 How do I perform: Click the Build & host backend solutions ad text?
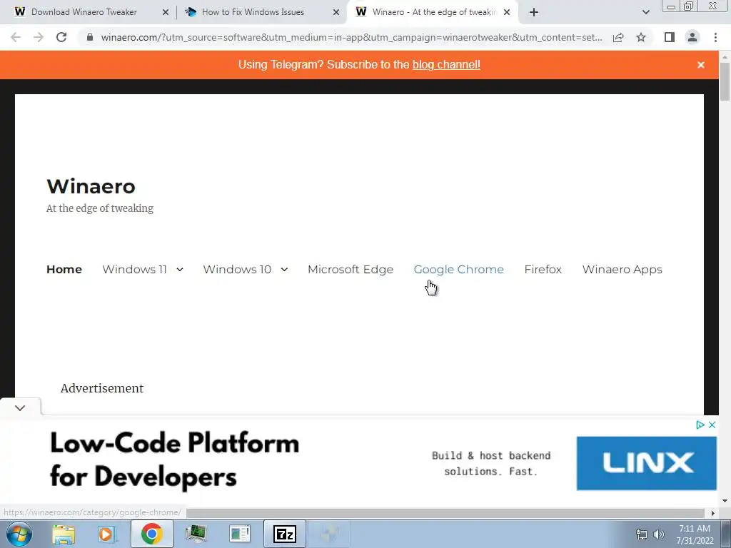[491, 463]
